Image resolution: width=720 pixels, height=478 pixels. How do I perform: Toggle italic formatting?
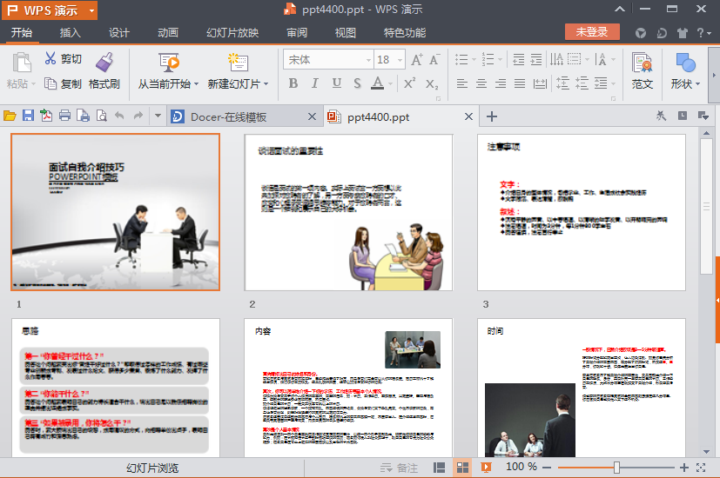point(315,83)
